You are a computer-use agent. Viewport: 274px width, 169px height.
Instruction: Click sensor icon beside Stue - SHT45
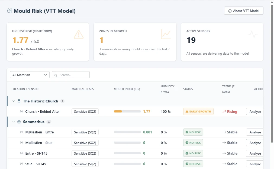[x=22, y=164]
